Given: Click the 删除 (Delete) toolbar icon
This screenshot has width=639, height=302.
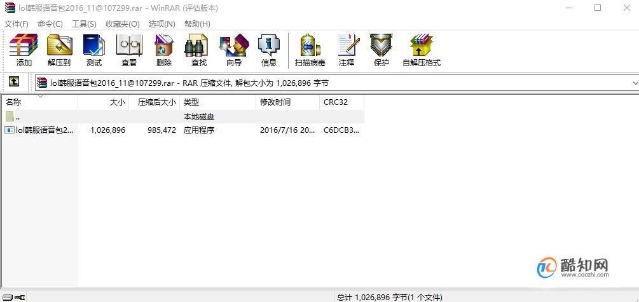Looking at the screenshot, I should pyautogui.click(x=164, y=45).
